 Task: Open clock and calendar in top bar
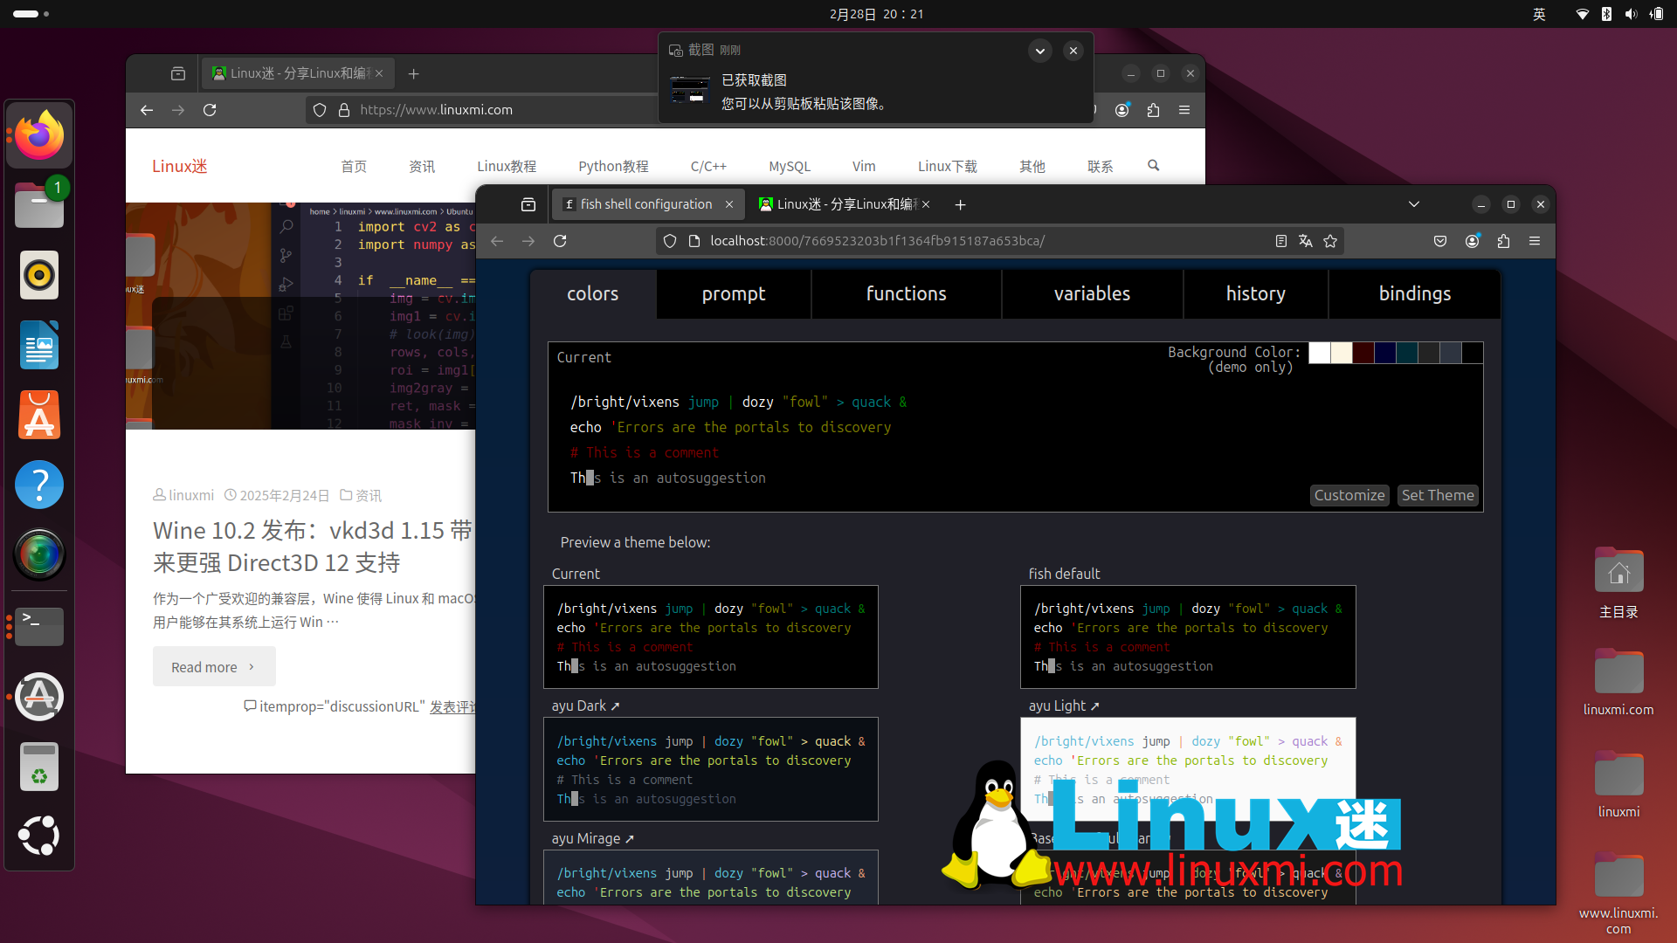pos(876,14)
